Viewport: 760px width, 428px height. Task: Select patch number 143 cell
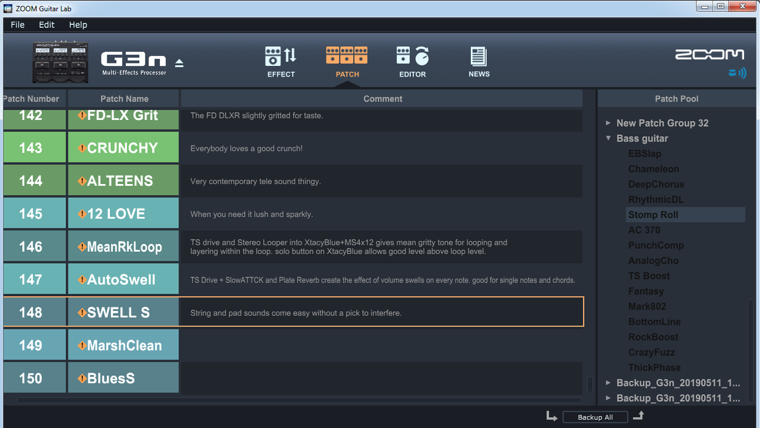(x=34, y=148)
